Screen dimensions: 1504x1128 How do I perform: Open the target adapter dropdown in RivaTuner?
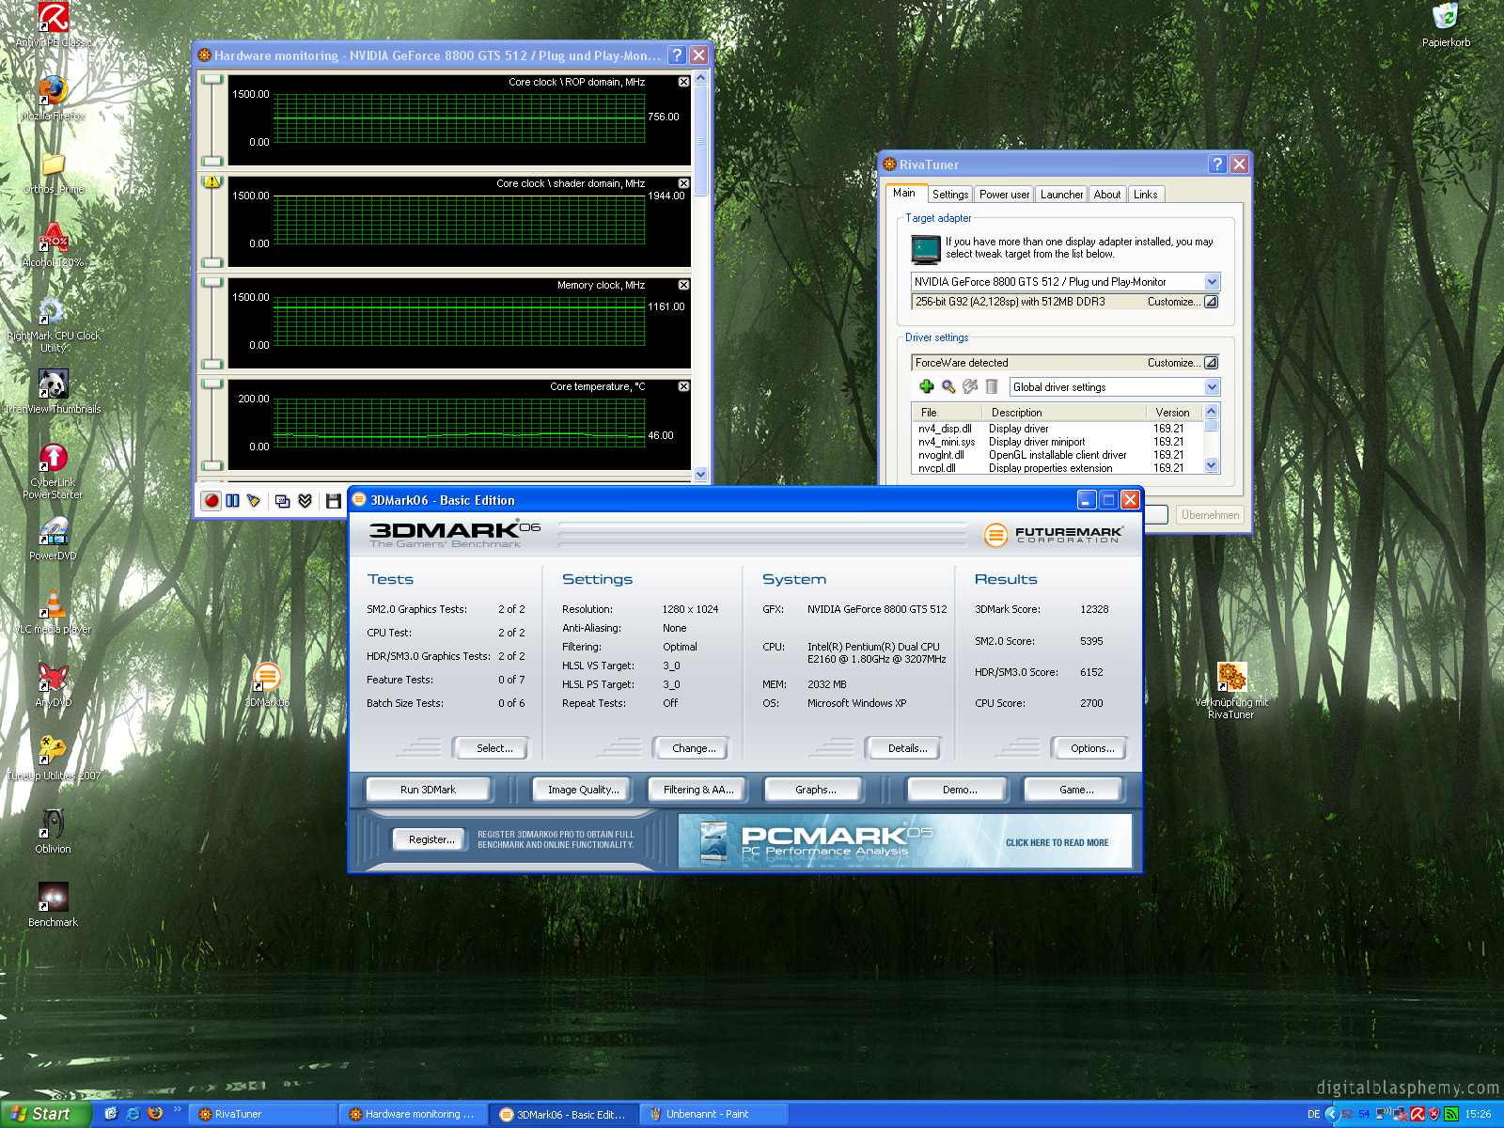[1212, 282]
